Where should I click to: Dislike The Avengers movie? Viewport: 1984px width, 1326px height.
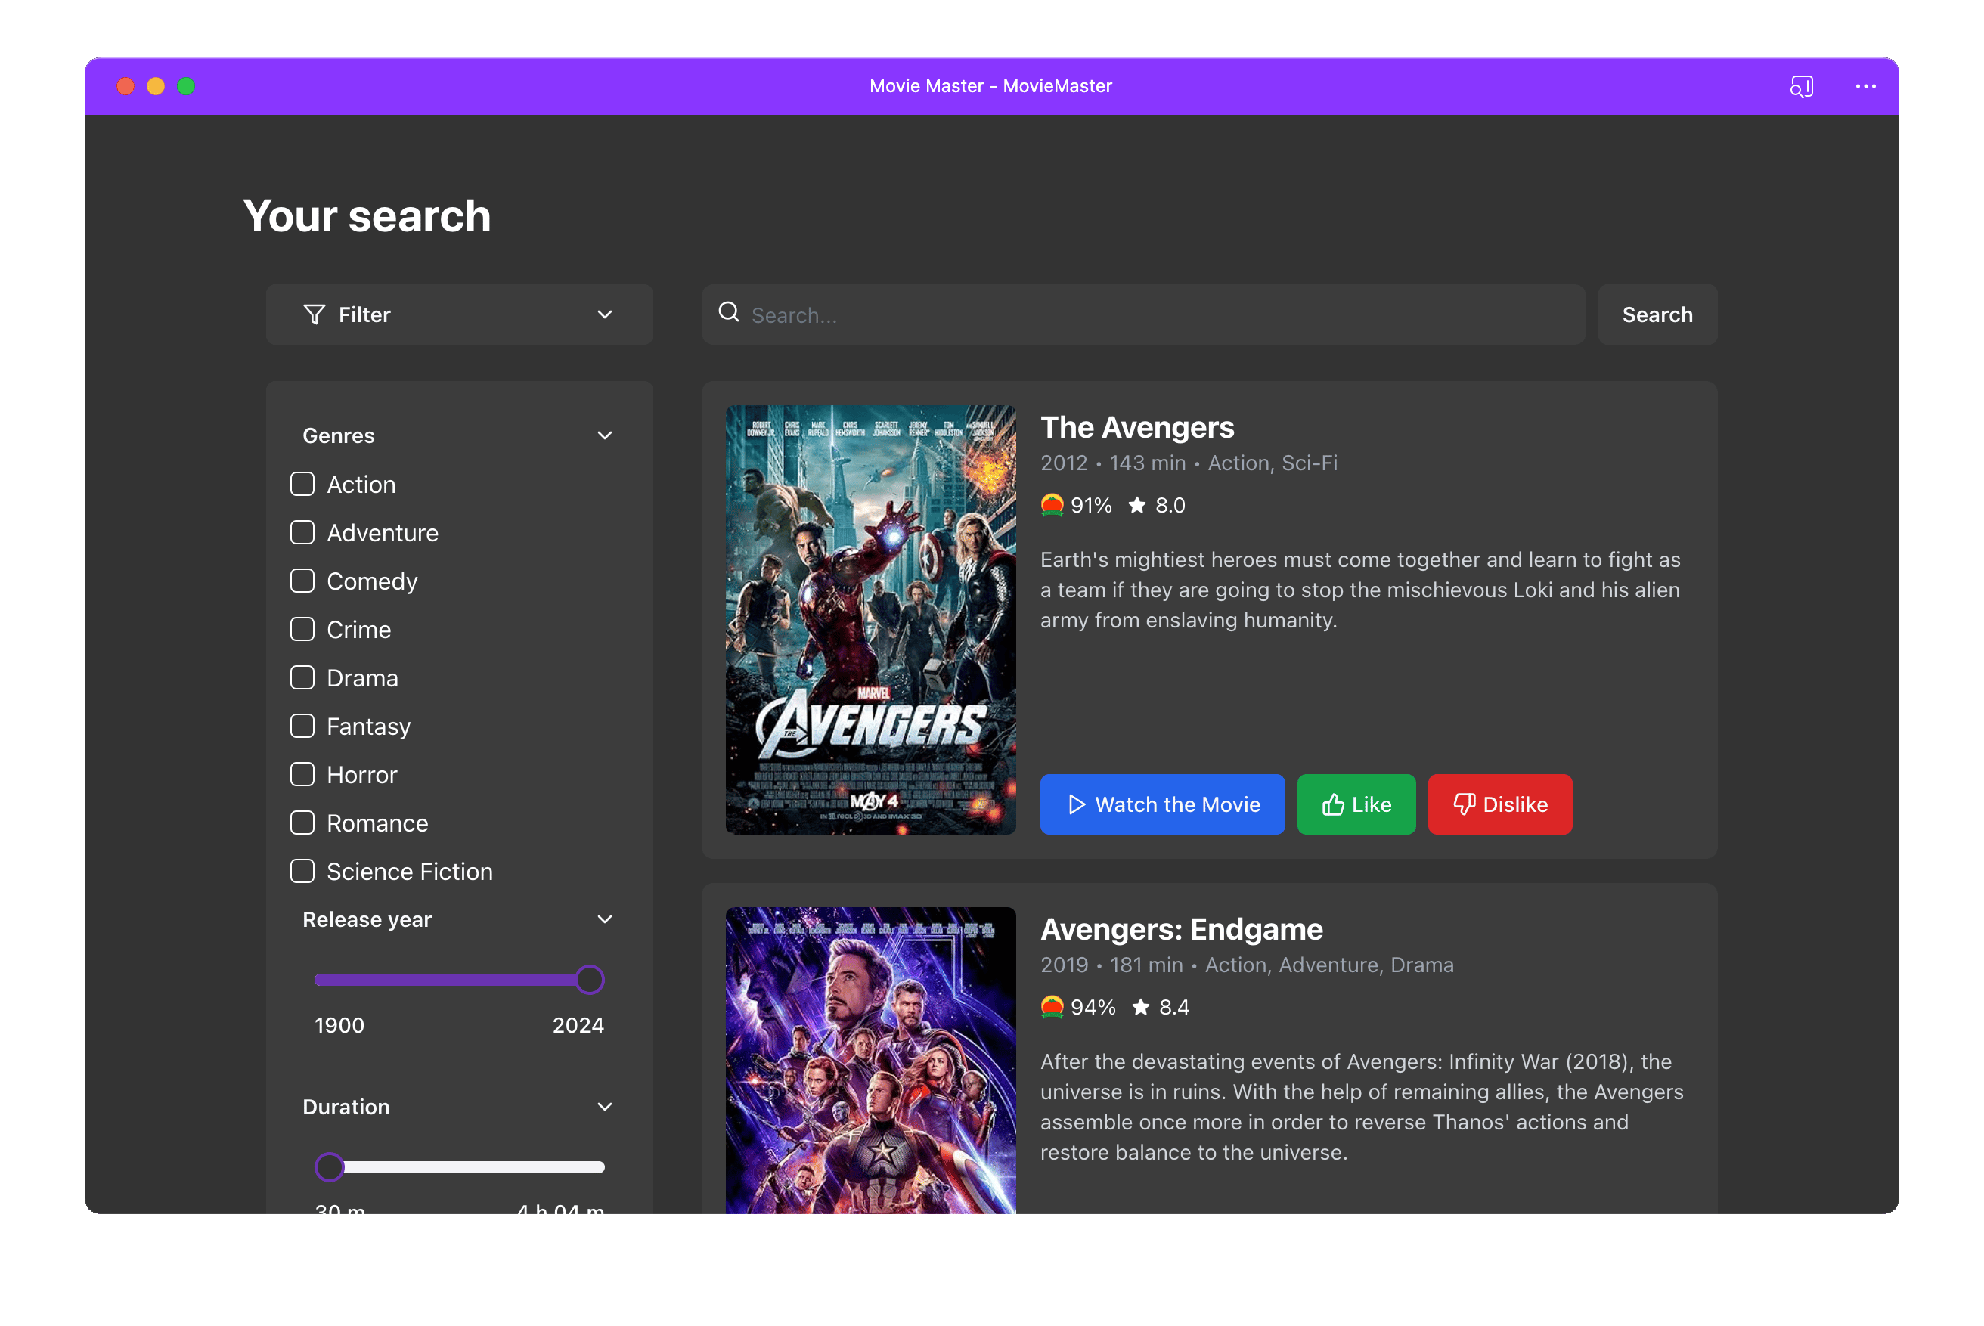1500,804
